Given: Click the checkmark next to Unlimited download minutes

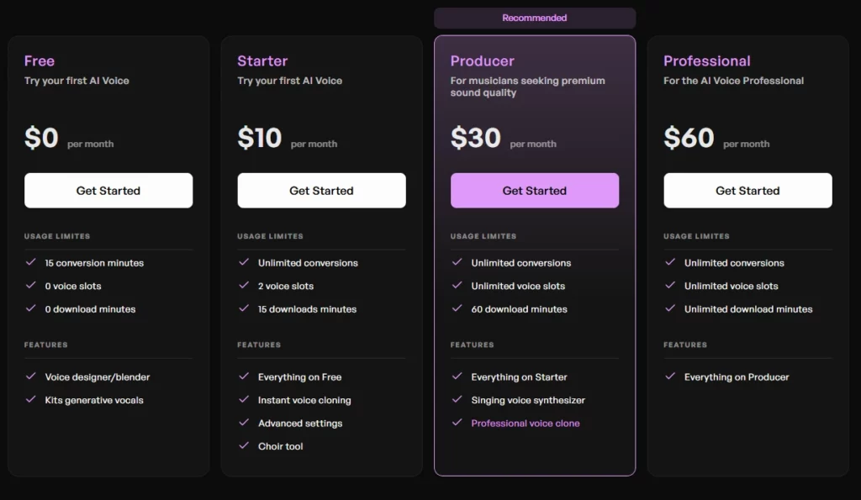Looking at the screenshot, I should click(x=670, y=308).
